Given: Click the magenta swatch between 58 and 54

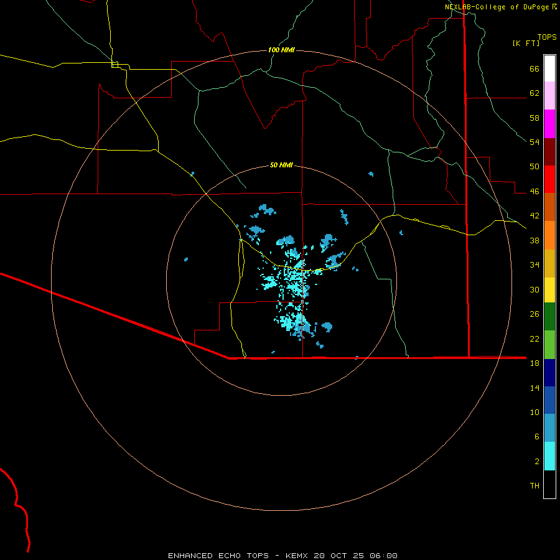Looking at the screenshot, I should 549,124.
